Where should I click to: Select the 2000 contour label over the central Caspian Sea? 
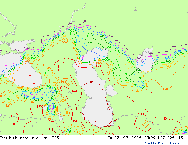(x=93, y=82)
